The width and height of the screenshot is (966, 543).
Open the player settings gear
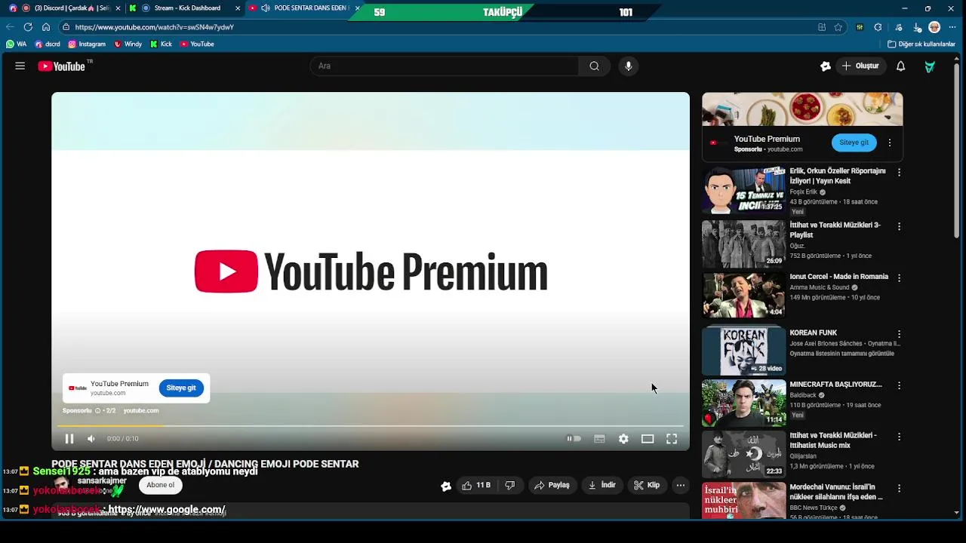[x=623, y=439]
